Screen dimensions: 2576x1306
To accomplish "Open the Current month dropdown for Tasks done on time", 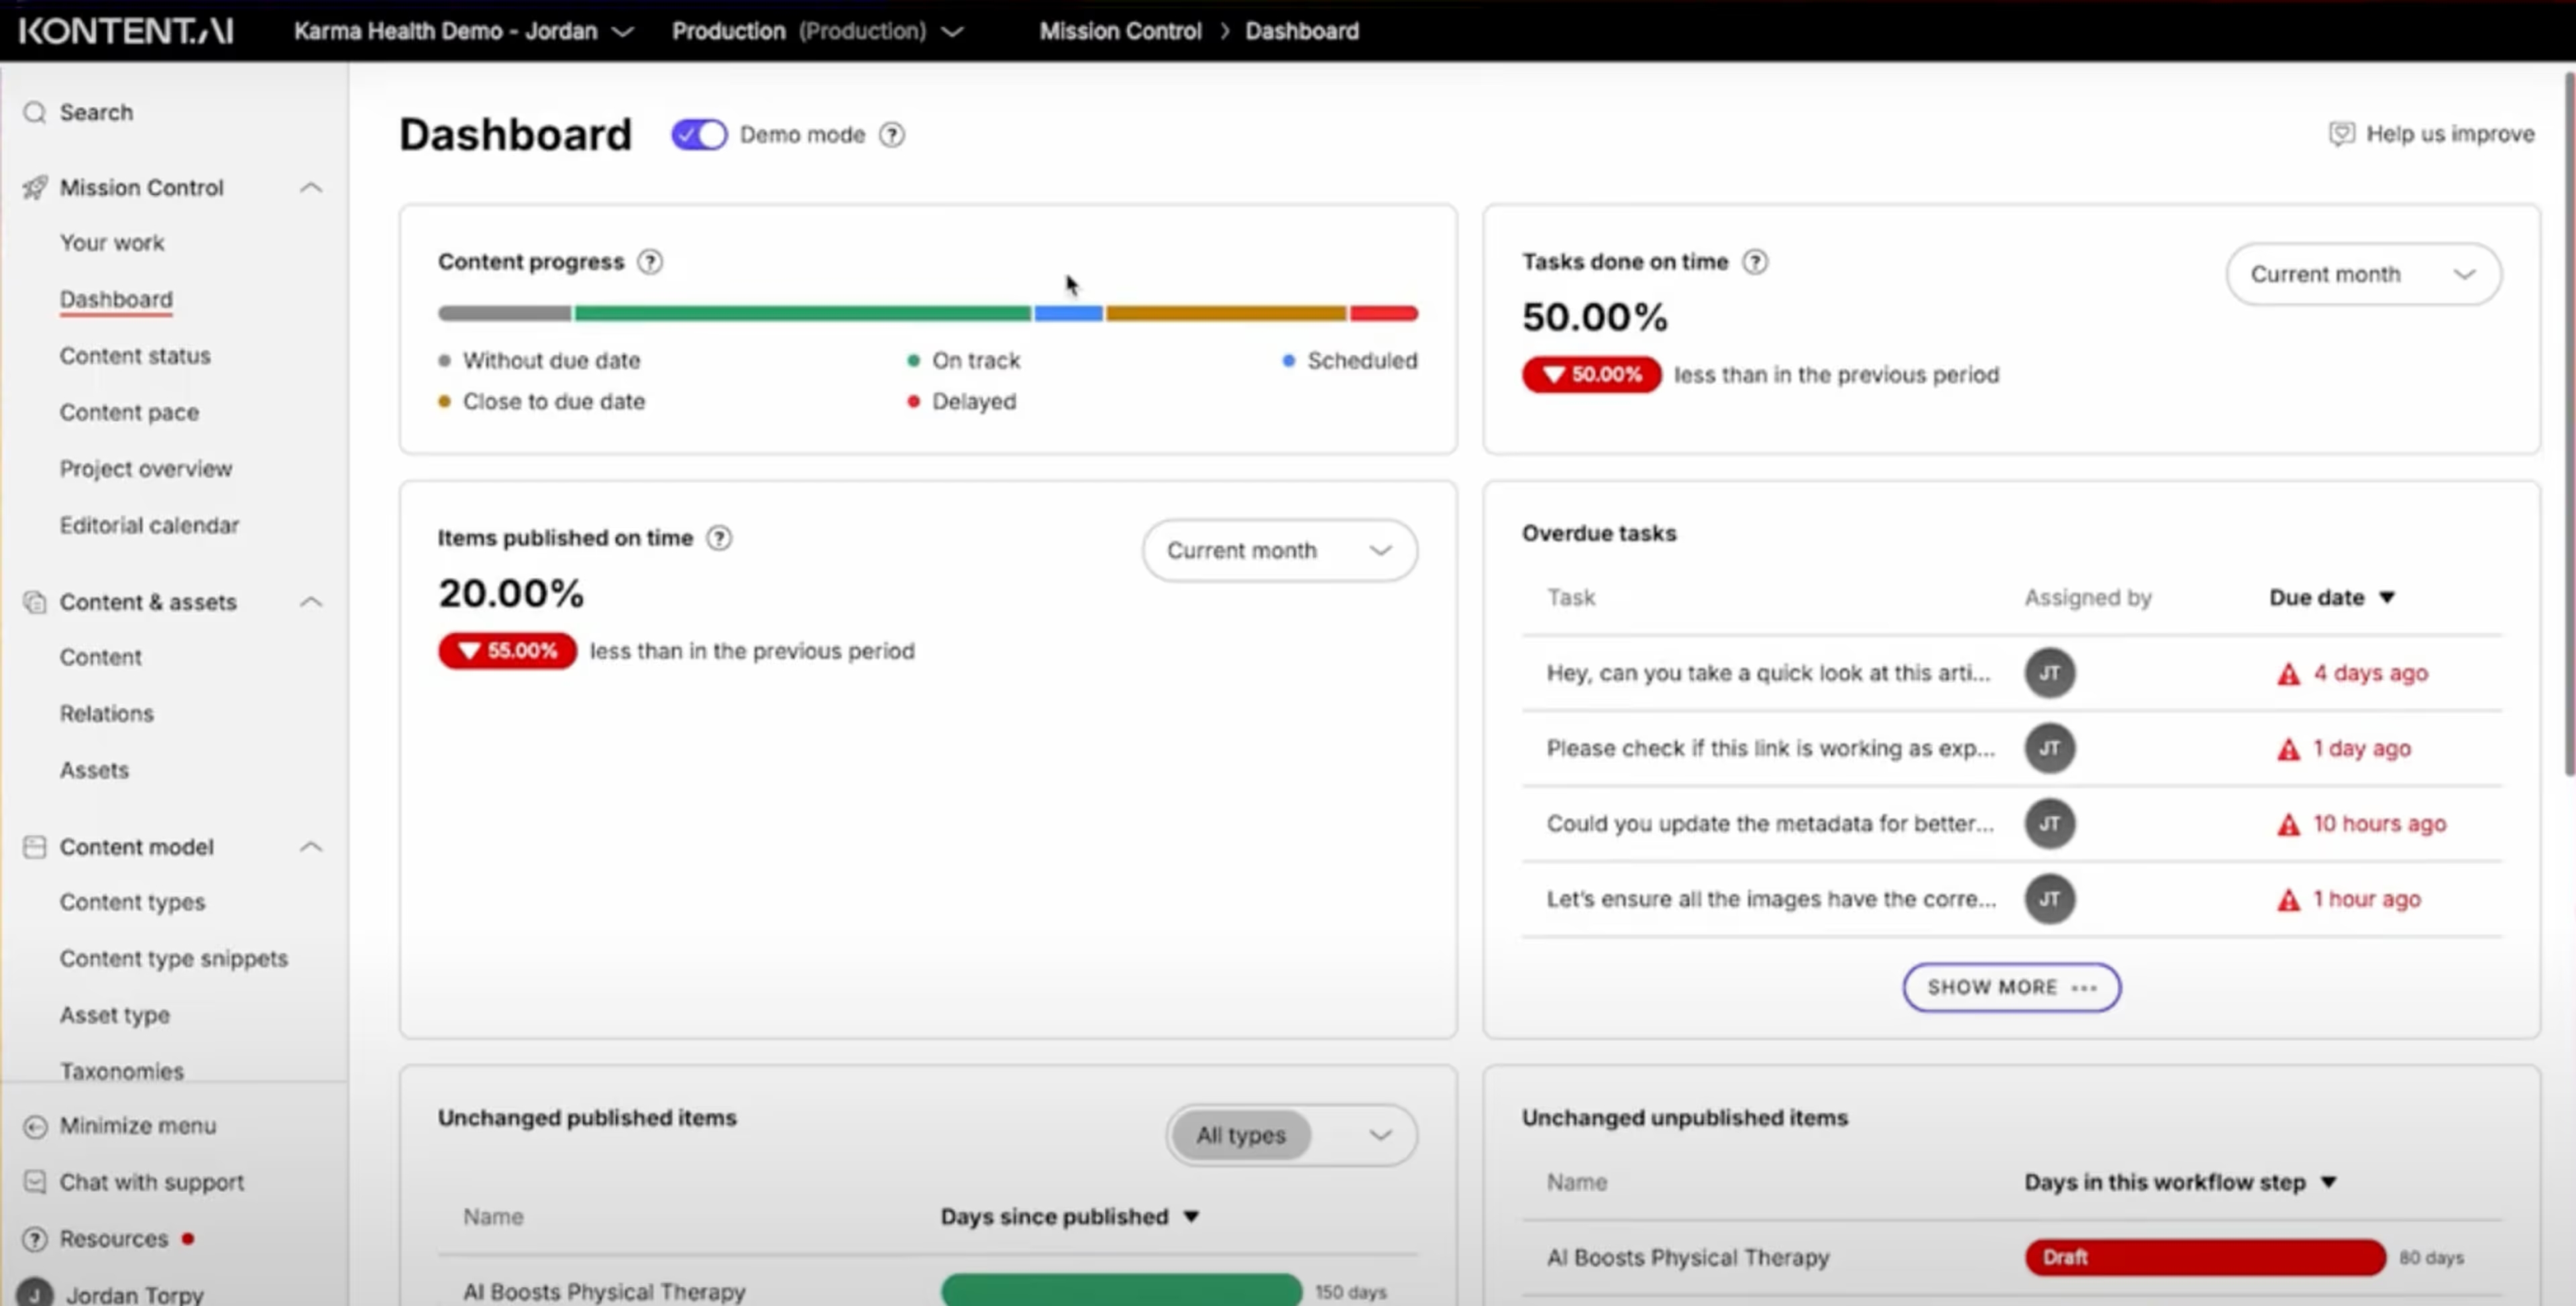I will click(x=2363, y=274).
